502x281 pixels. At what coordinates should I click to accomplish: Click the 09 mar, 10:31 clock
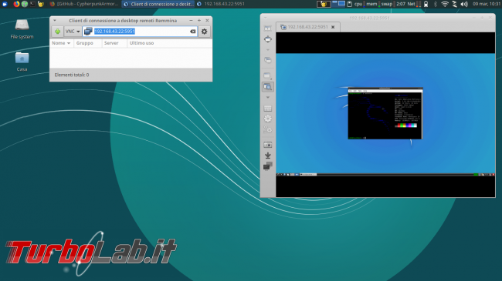tap(487, 4)
